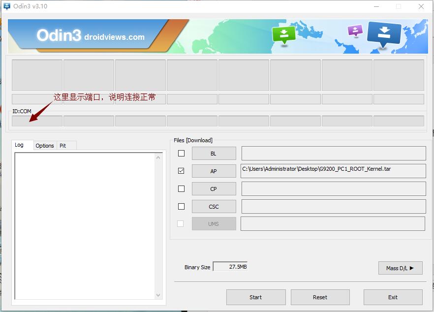Click the Binary Size value field
Screen dimensions: 434x312
230,267
